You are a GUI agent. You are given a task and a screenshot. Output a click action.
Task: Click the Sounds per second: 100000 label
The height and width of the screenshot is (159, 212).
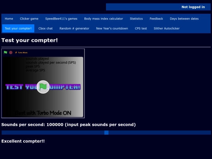(x=32, y=124)
